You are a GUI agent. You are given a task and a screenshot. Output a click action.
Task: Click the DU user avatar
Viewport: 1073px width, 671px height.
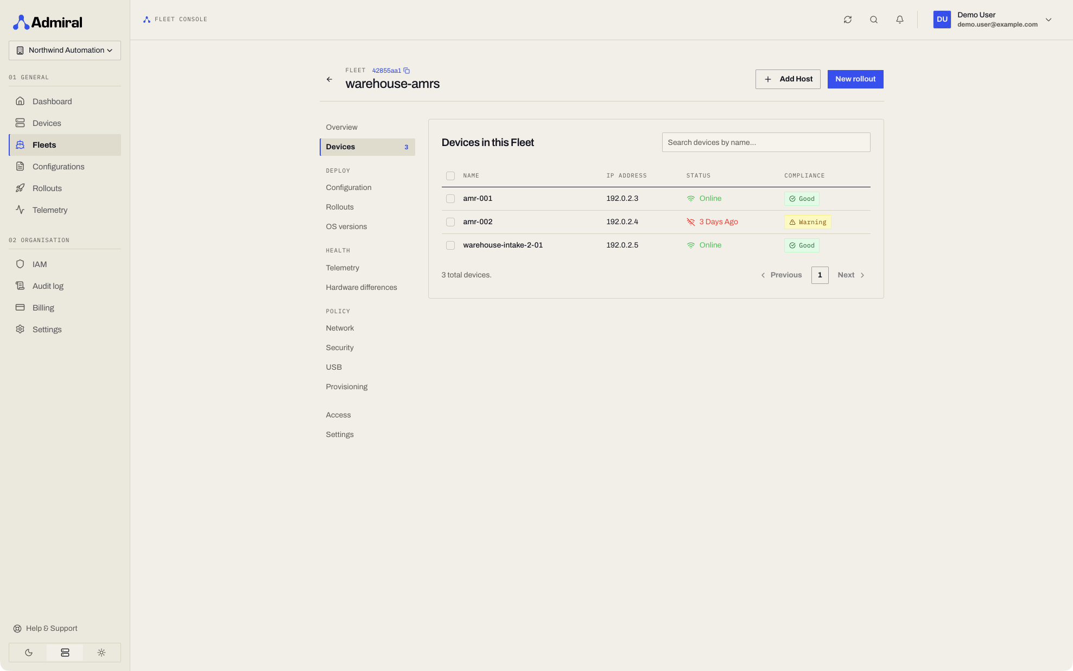[x=942, y=20]
